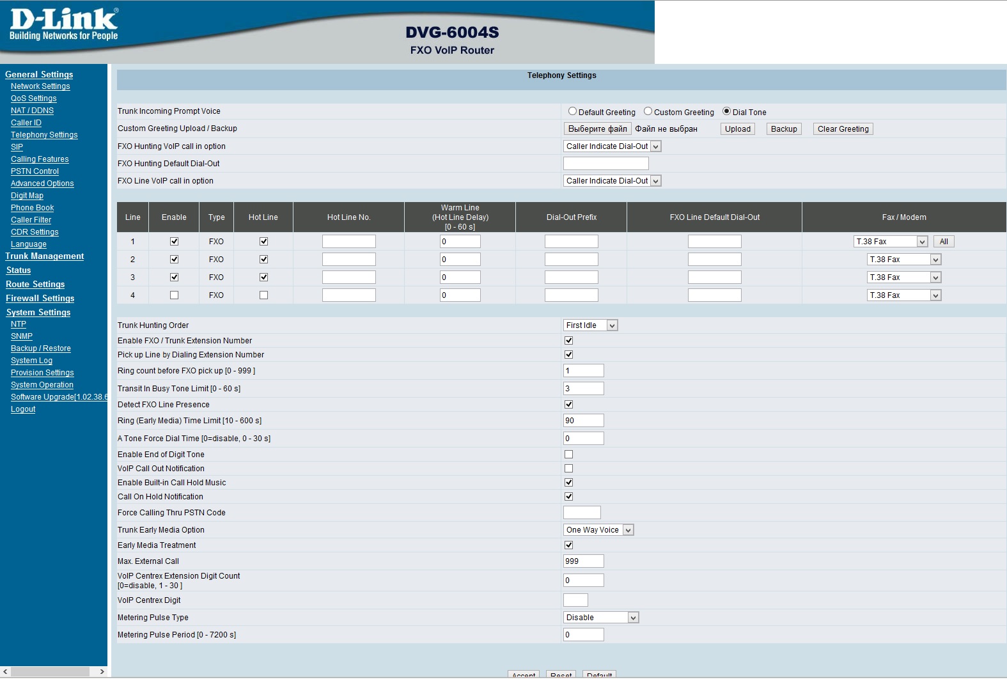
Task: Open the SIP settings page
Action: pos(17,147)
